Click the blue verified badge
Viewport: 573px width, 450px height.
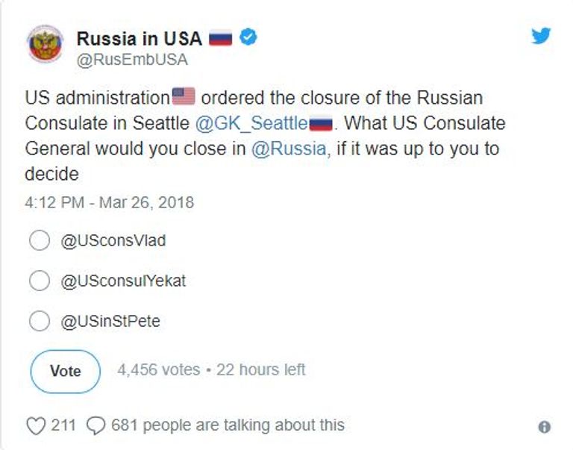tap(248, 37)
